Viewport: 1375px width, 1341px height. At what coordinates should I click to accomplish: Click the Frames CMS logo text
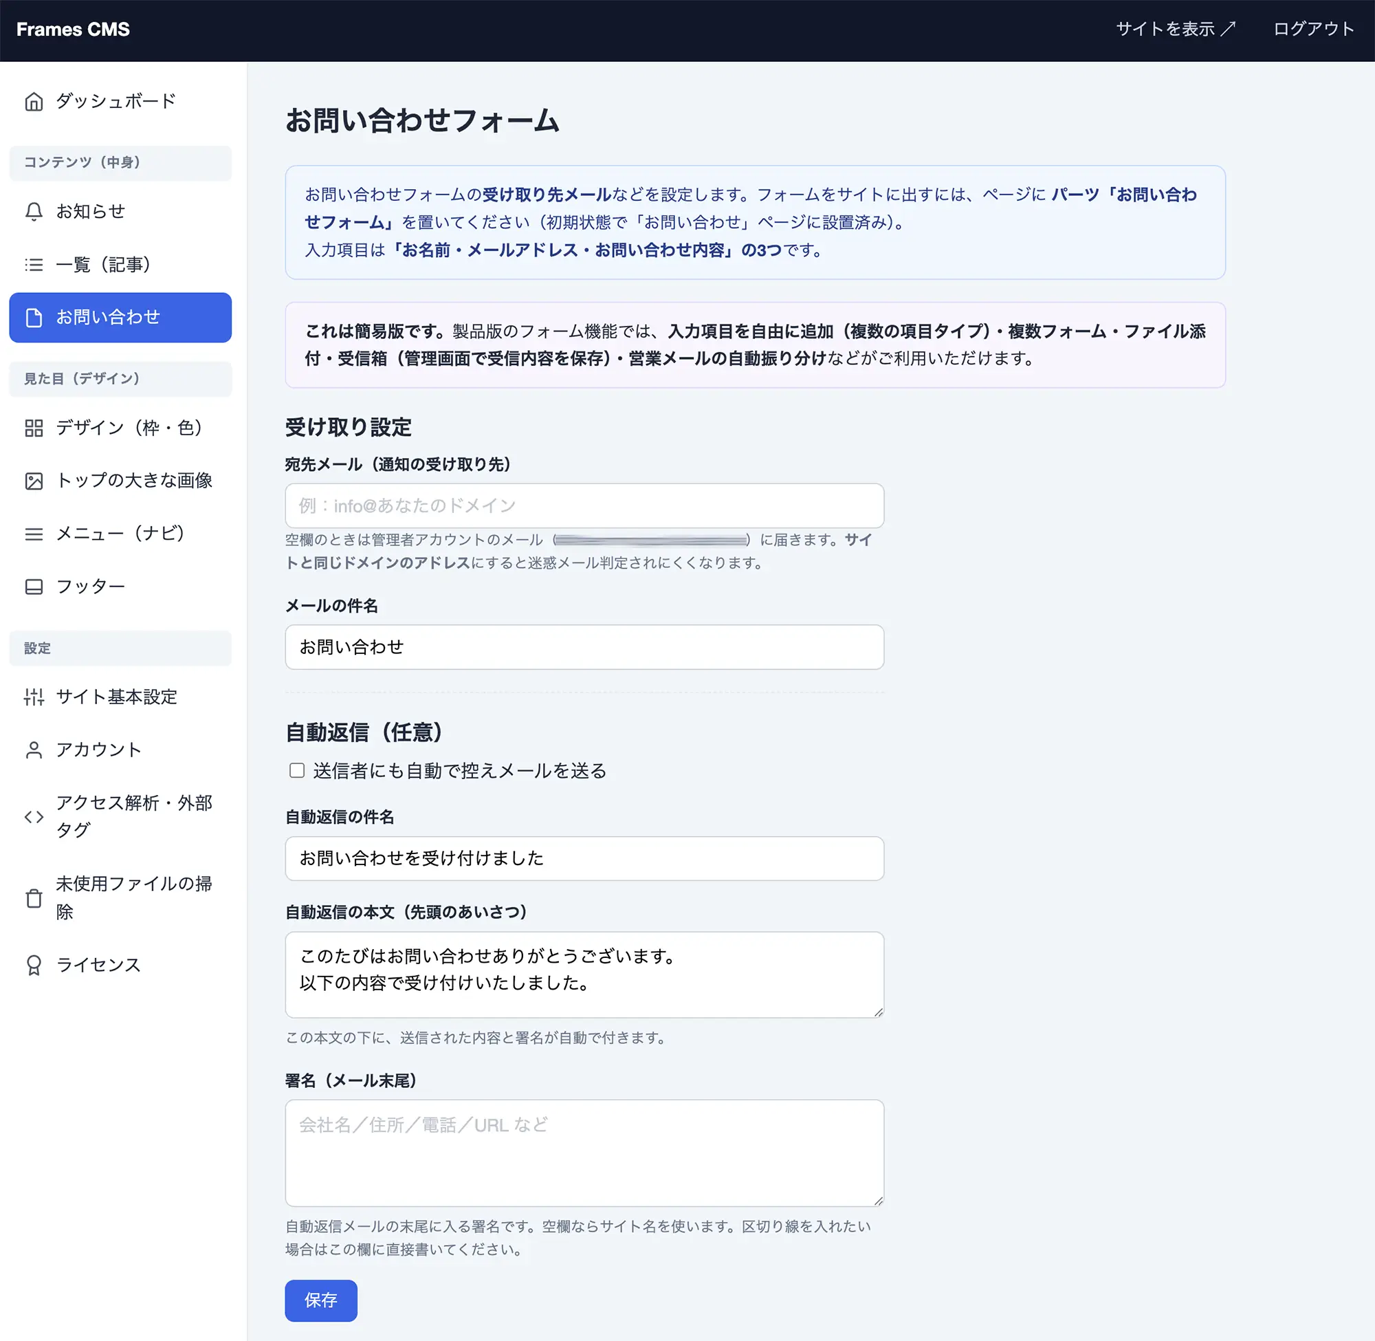pyautogui.click(x=74, y=30)
